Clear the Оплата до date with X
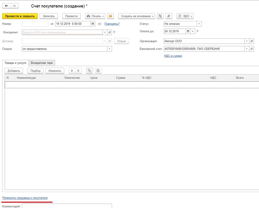Viewport: 259px width, 208px height. 193,31
